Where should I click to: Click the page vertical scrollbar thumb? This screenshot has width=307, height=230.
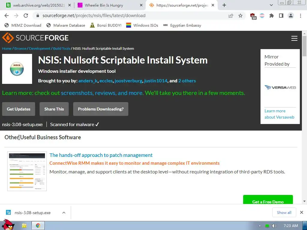(x=304, y=46)
